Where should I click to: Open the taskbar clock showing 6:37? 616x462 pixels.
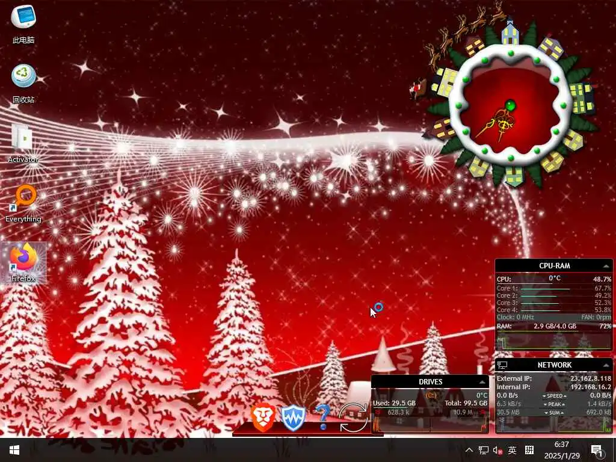point(562,445)
